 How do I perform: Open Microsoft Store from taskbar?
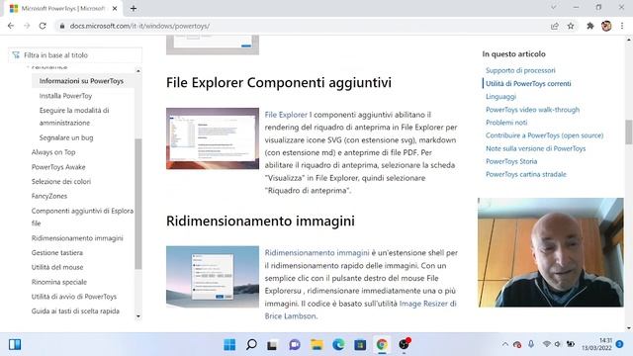coord(360,344)
